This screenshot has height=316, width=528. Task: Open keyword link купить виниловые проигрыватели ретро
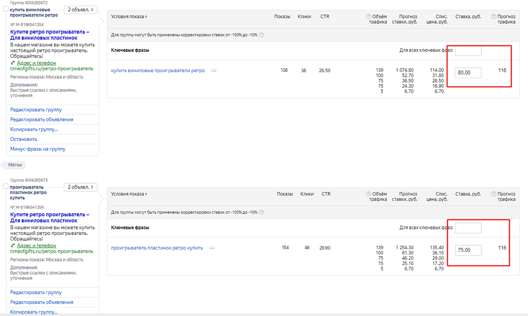pos(158,70)
